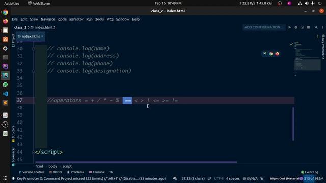The width and height of the screenshot is (326, 183).
Task: Open preview in built-in browser icon
Action: [265, 54]
